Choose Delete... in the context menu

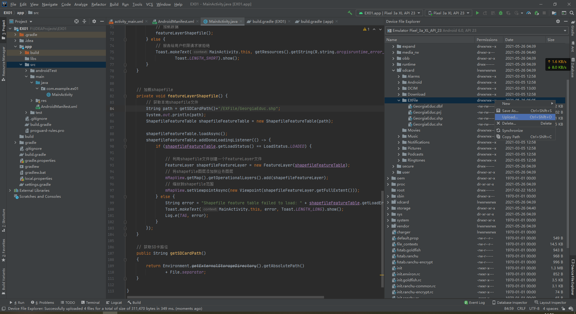click(525, 123)
